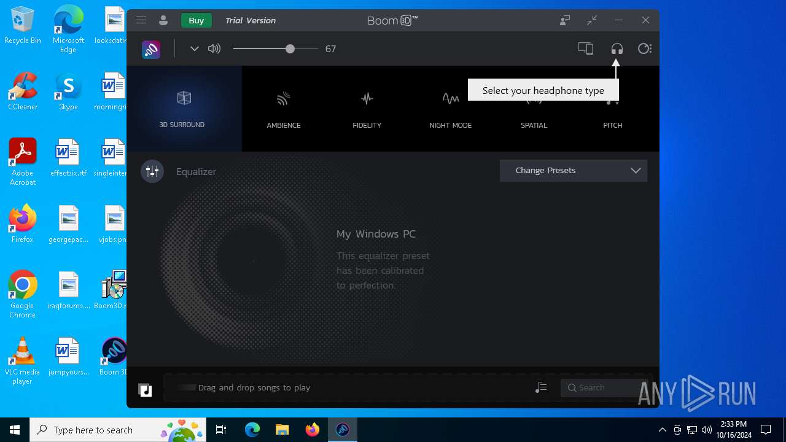Select the Skype desktop shortcut
Viewport: 786px width, 442px height.
pyautogui.click(x=68, y=91)
